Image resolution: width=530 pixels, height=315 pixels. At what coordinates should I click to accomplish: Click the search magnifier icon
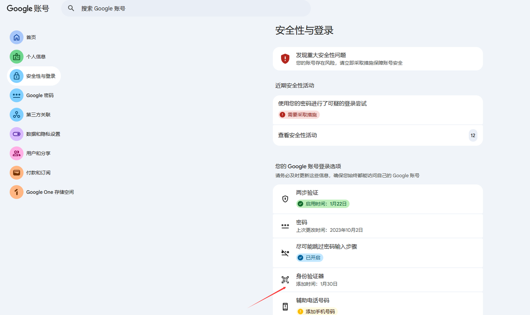(71, 8)
